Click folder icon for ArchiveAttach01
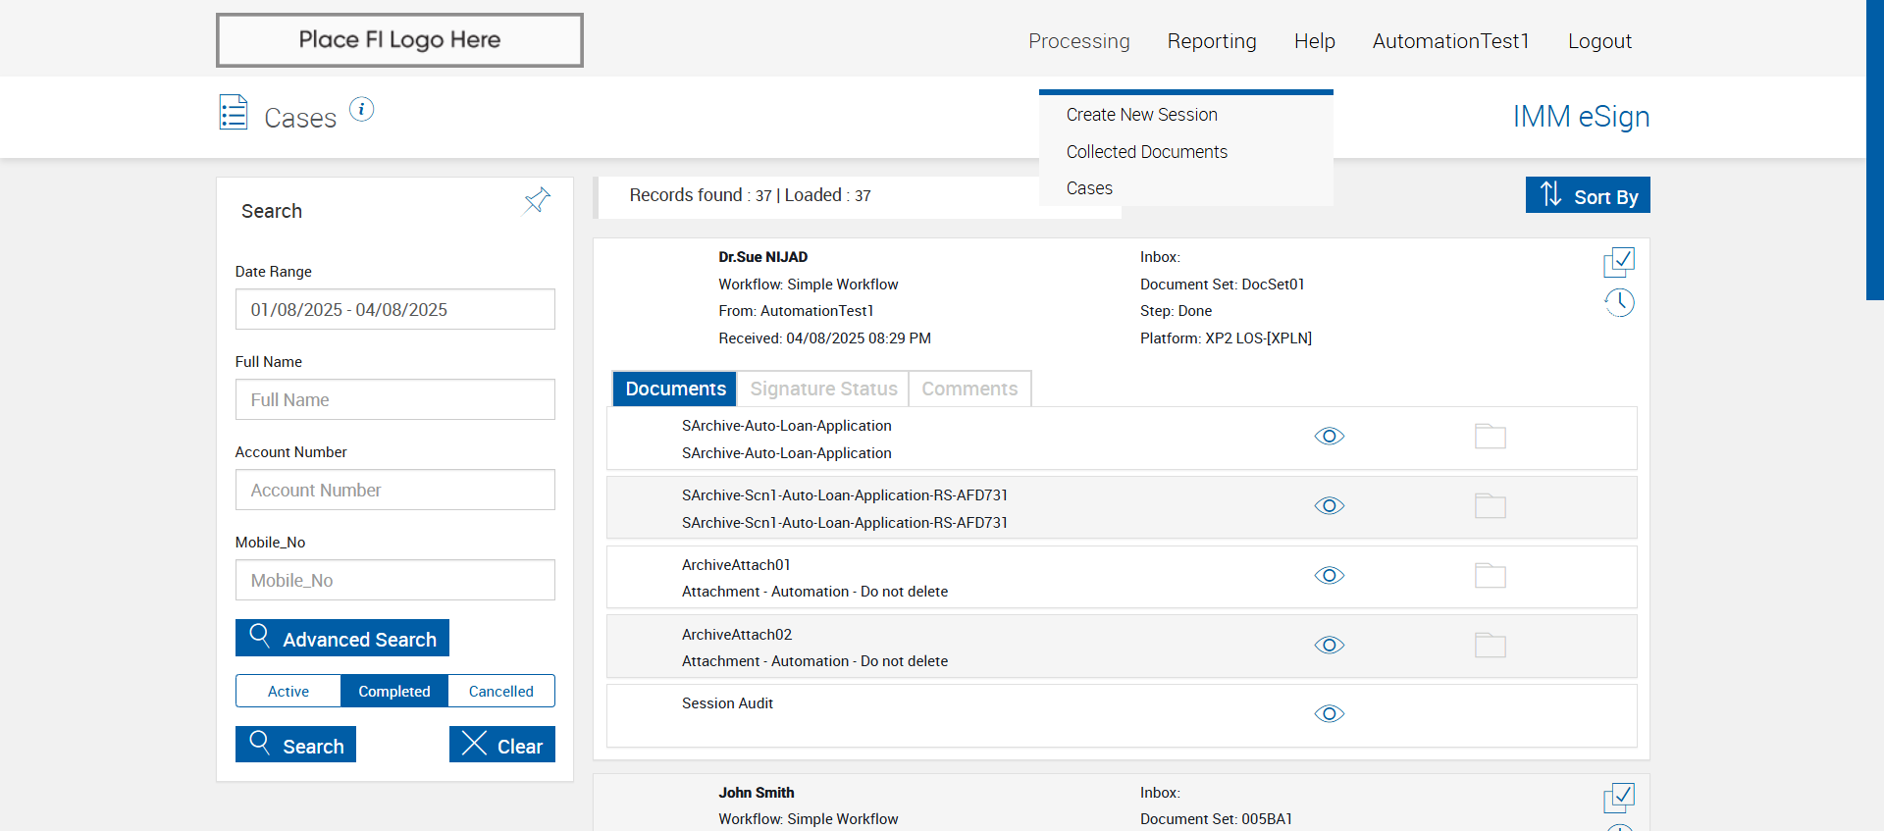This screenshot has height=831, width=1884. pyautogui.click(x=1490, y=576)
